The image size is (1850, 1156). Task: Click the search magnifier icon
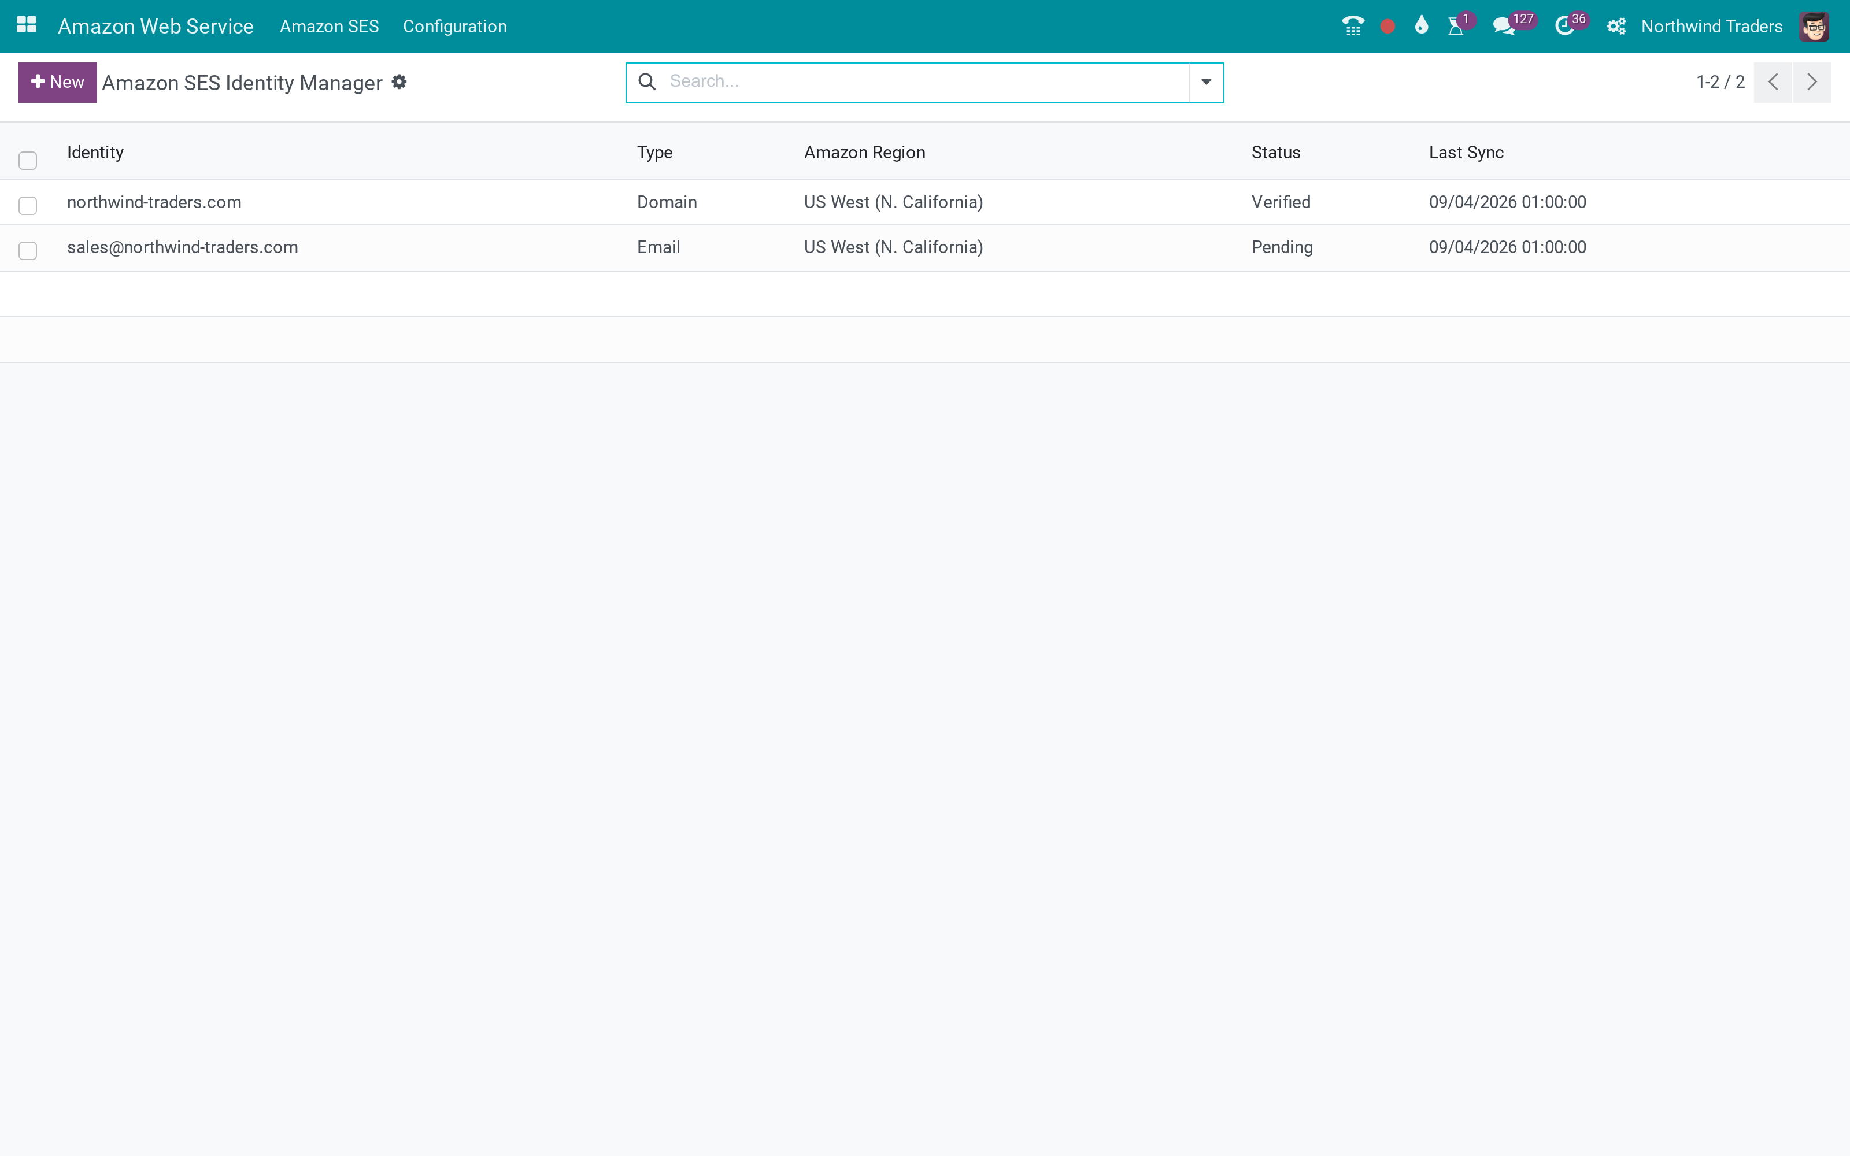point(647,82)
